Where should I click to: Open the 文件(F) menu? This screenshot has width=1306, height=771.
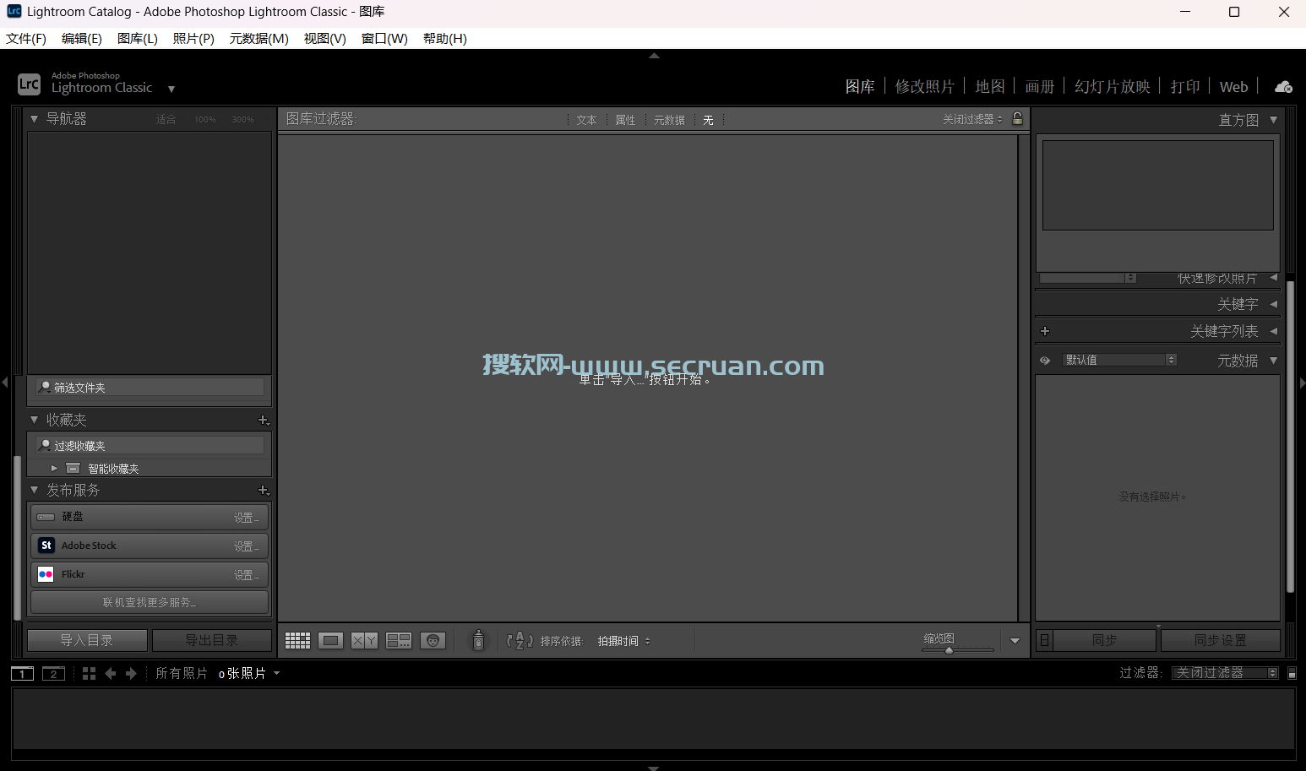[26, 39]
